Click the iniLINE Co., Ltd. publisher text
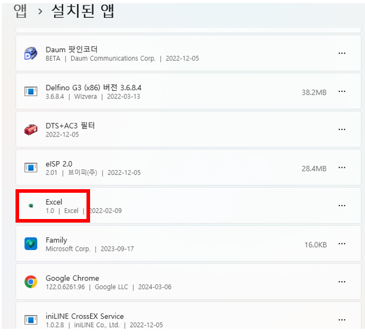Viewport: 365px width, 336px height. click(x=97, y=325)
